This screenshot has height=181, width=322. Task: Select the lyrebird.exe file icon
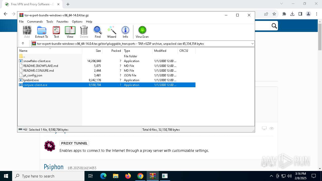pyautogui.click(x=21, y=80)
